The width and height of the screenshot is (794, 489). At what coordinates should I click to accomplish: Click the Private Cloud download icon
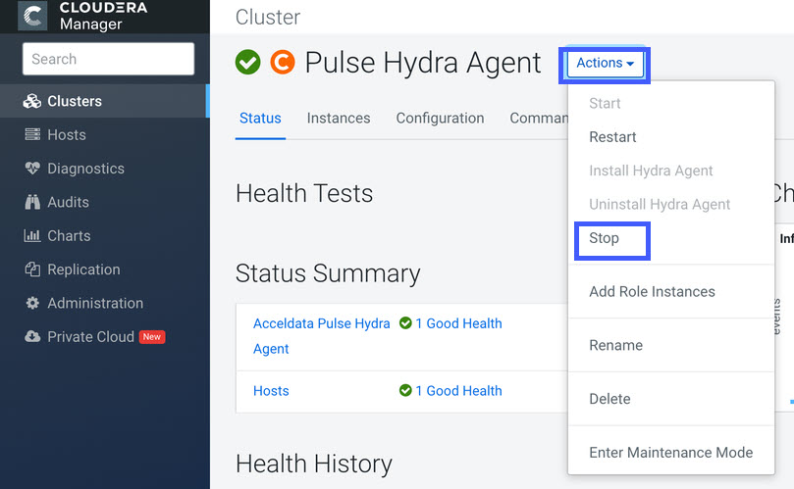[32, 336]
